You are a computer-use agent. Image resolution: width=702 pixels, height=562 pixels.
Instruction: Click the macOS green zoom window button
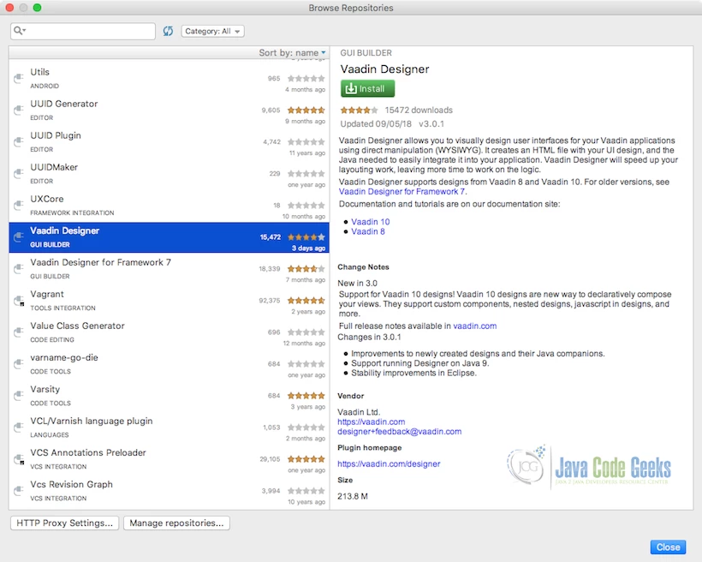click(37, 7)
